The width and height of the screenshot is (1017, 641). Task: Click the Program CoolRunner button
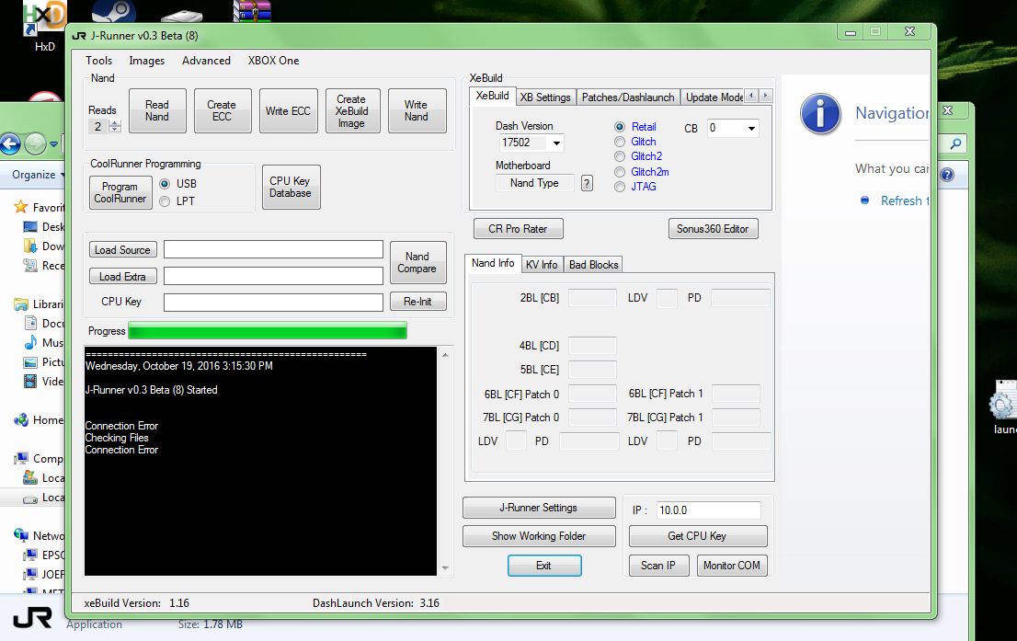pos(120,193)
